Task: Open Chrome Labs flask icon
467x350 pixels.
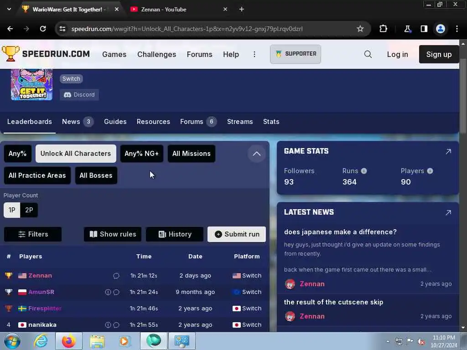Action: 407,29
